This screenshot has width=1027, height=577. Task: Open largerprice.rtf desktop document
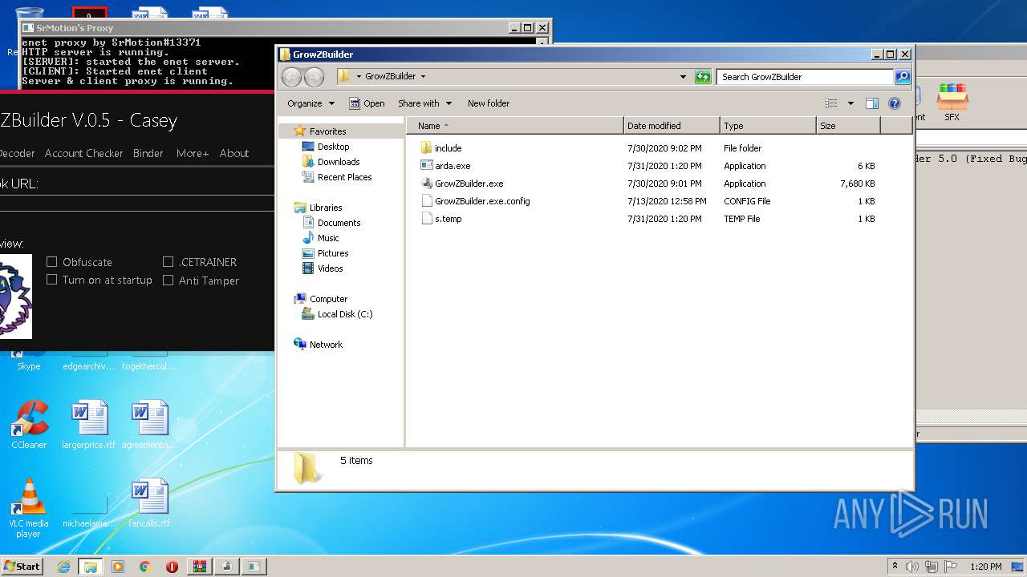[88, 425]
